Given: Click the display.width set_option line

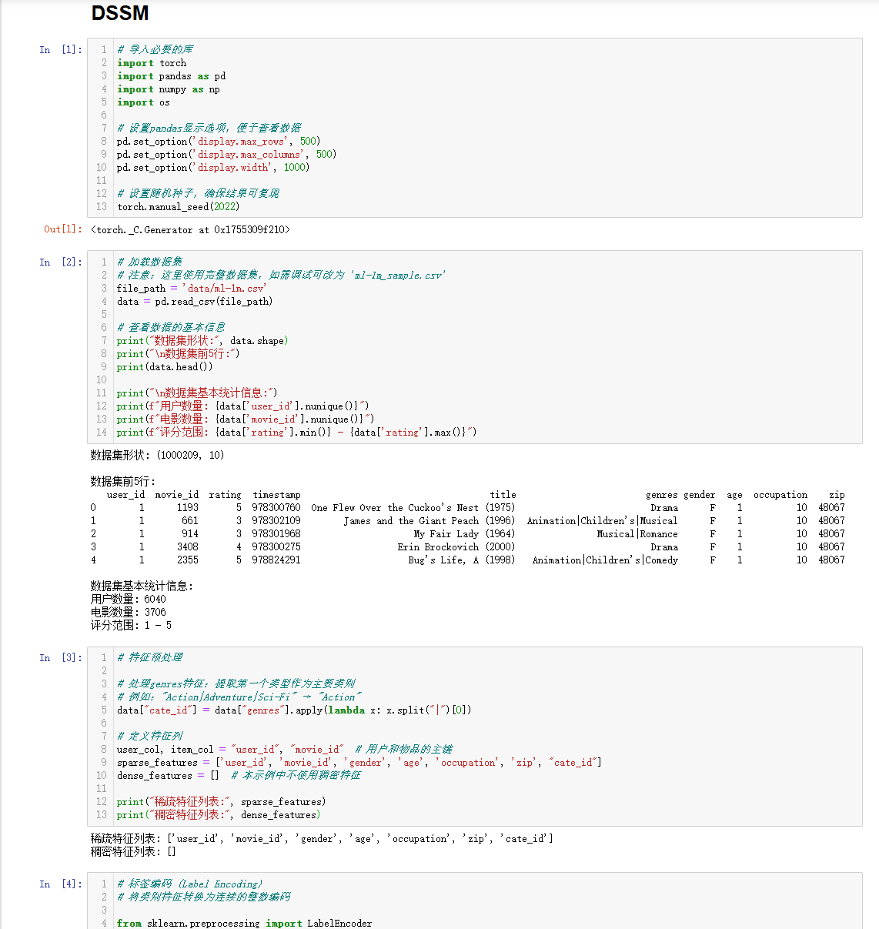Looking at the screenshot, I should click(x=213, y=168).
